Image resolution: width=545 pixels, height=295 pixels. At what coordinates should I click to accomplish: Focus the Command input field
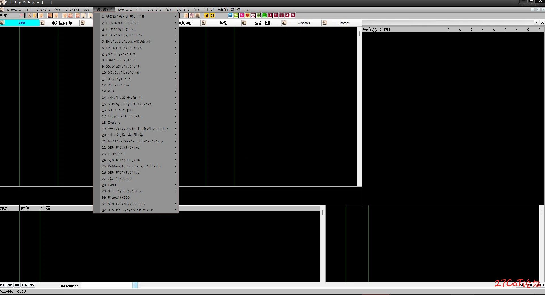click(107, 285)
